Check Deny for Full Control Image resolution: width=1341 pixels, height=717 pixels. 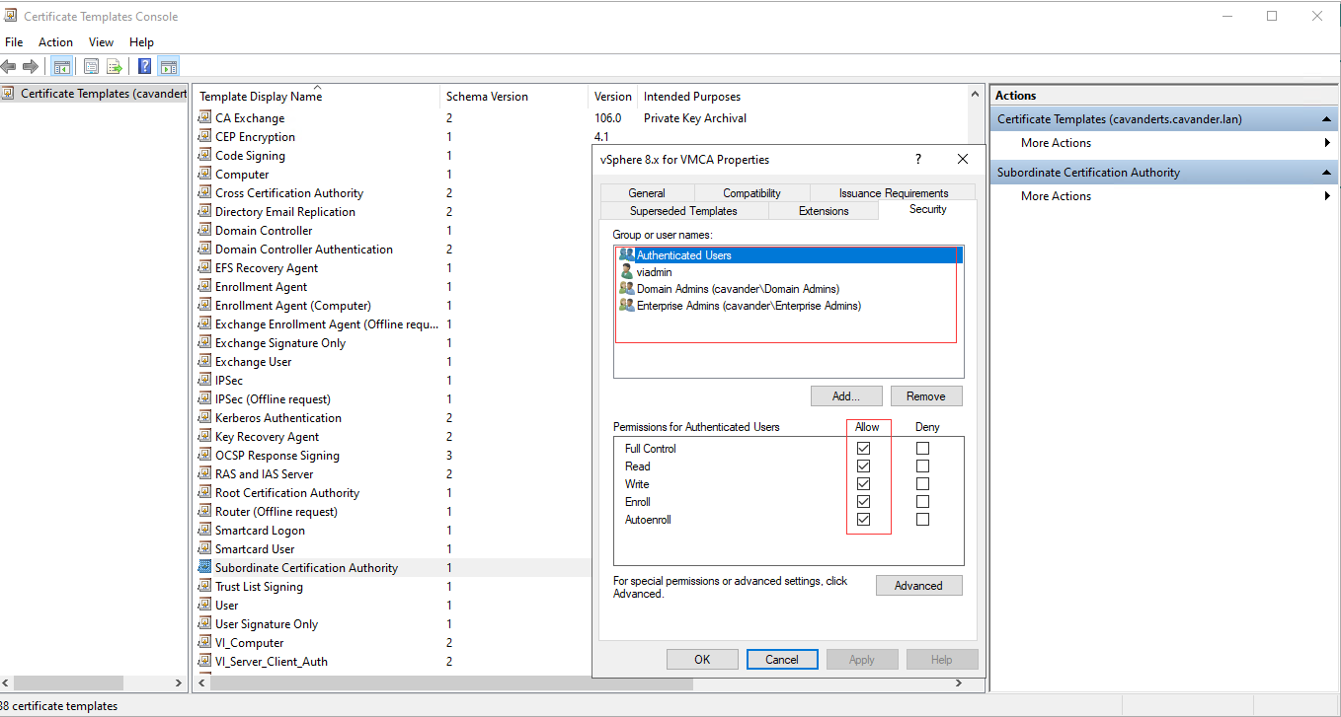click(x=922, y=449)
